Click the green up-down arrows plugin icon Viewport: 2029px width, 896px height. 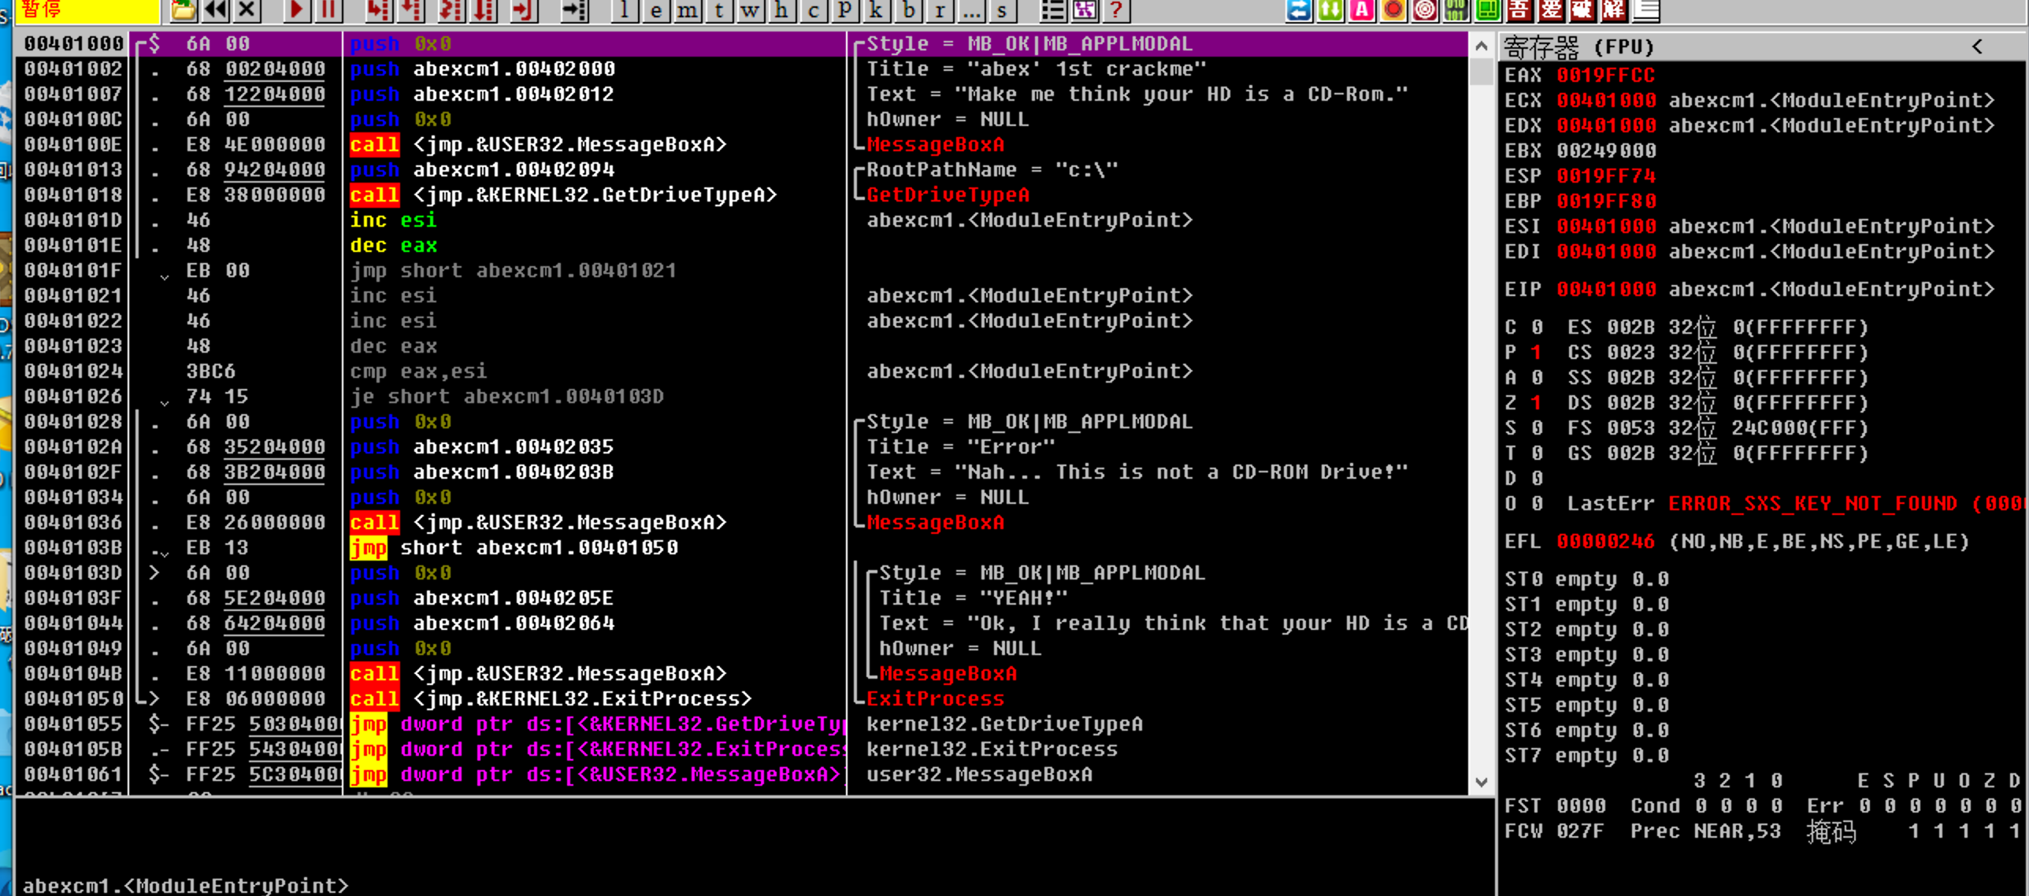[1330, 10]
